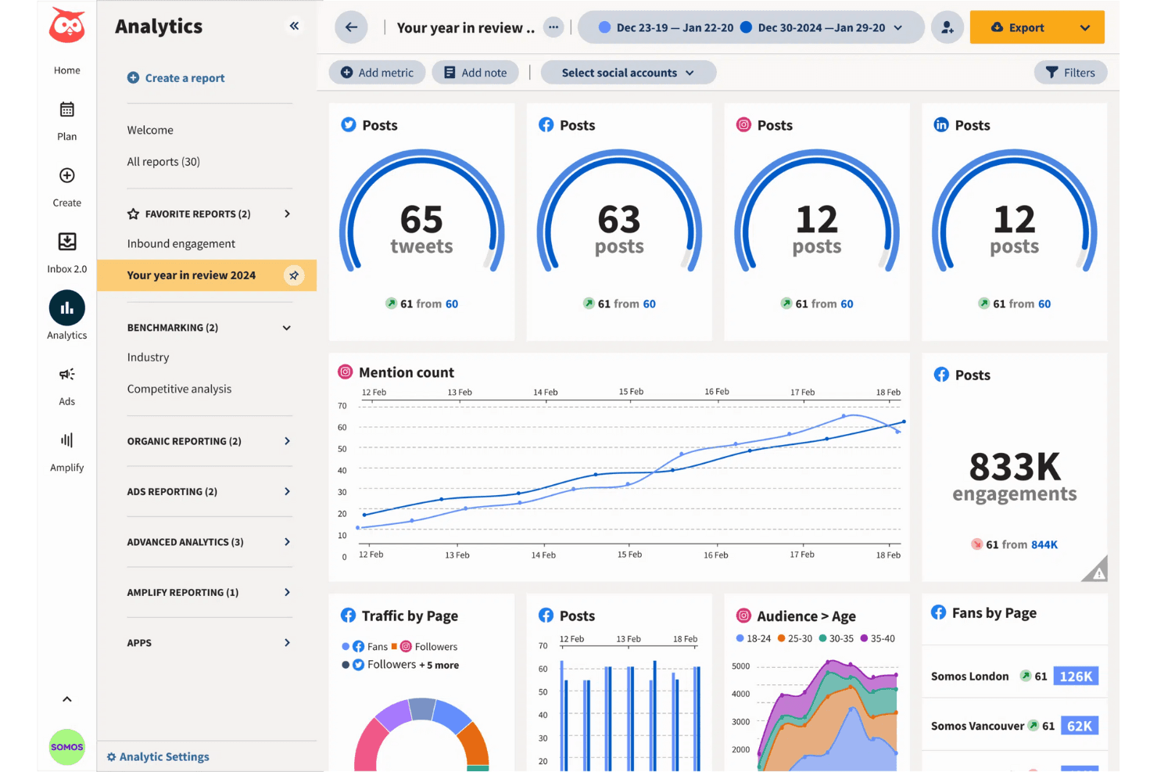Viewport: 1157px width, 772px height.
Task: Click 18-24 age legend swatch
Action: pyautogui.click(x=740, y=638)
